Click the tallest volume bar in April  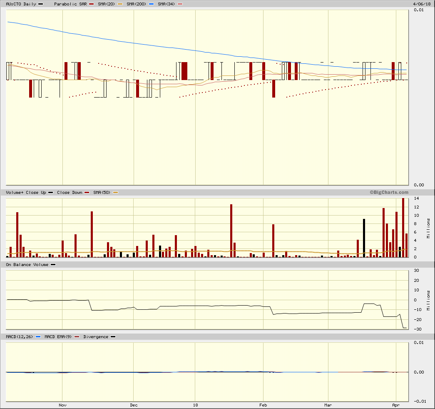pyautogui.click(x=403, y=228)
